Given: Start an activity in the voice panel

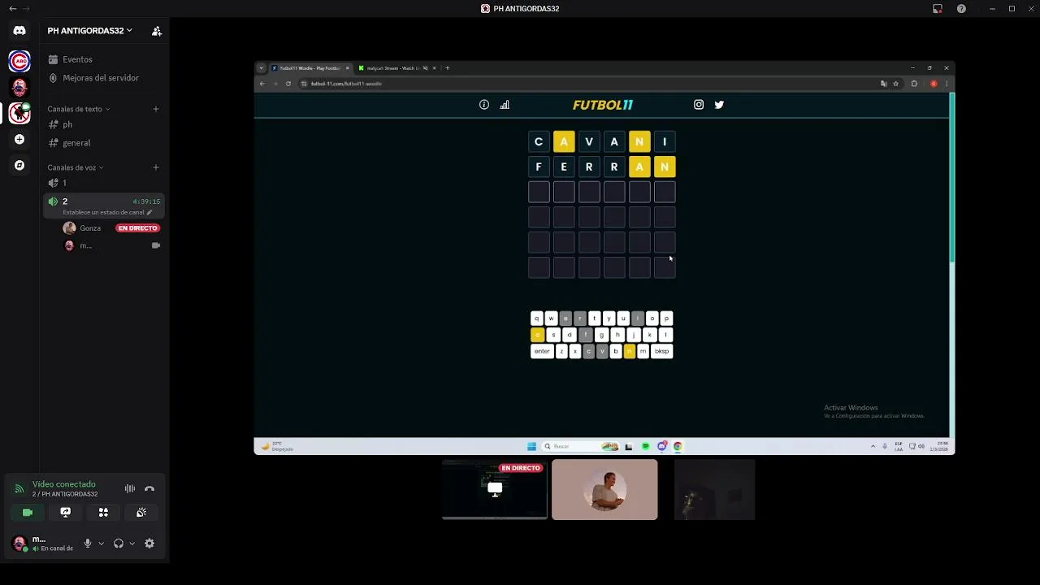Looking at the screenshot, I should pyautogui.click(x=103, y=513).
